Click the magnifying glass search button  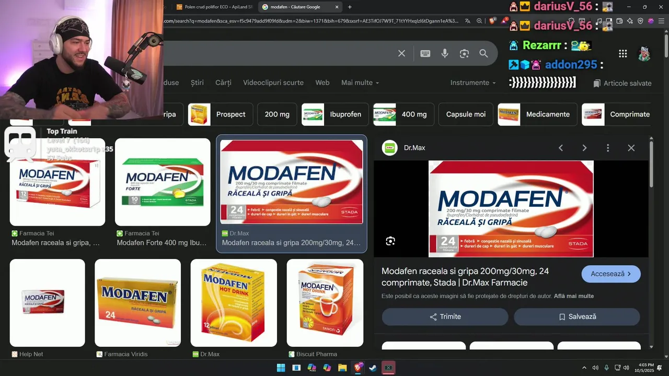point(483,53)
